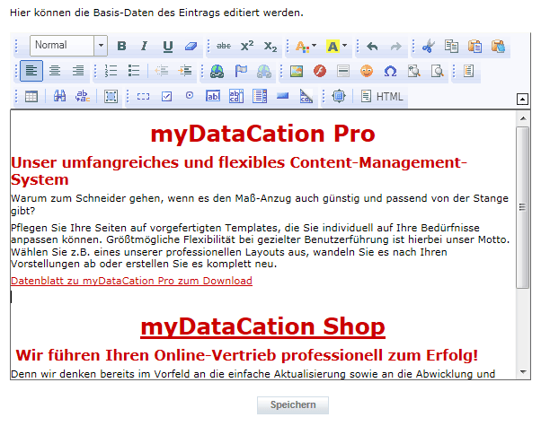
Task: Click the 'Warum zum Schneider gehen' paragraph
Action: (260, 204)
